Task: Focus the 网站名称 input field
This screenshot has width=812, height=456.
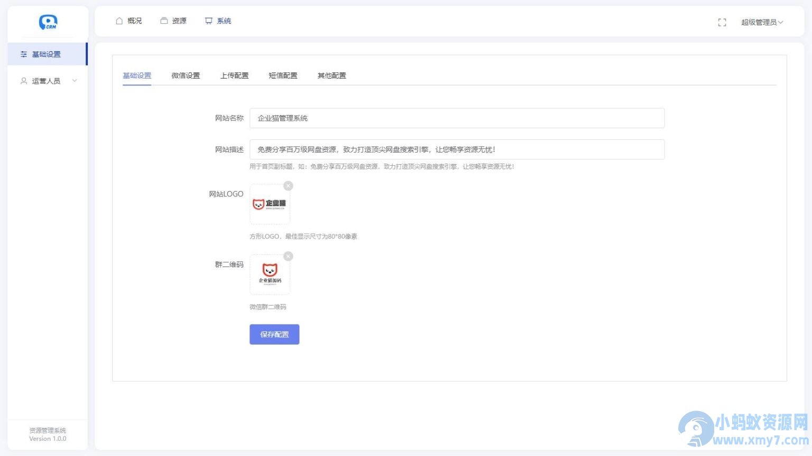Action: coord(457,118)
